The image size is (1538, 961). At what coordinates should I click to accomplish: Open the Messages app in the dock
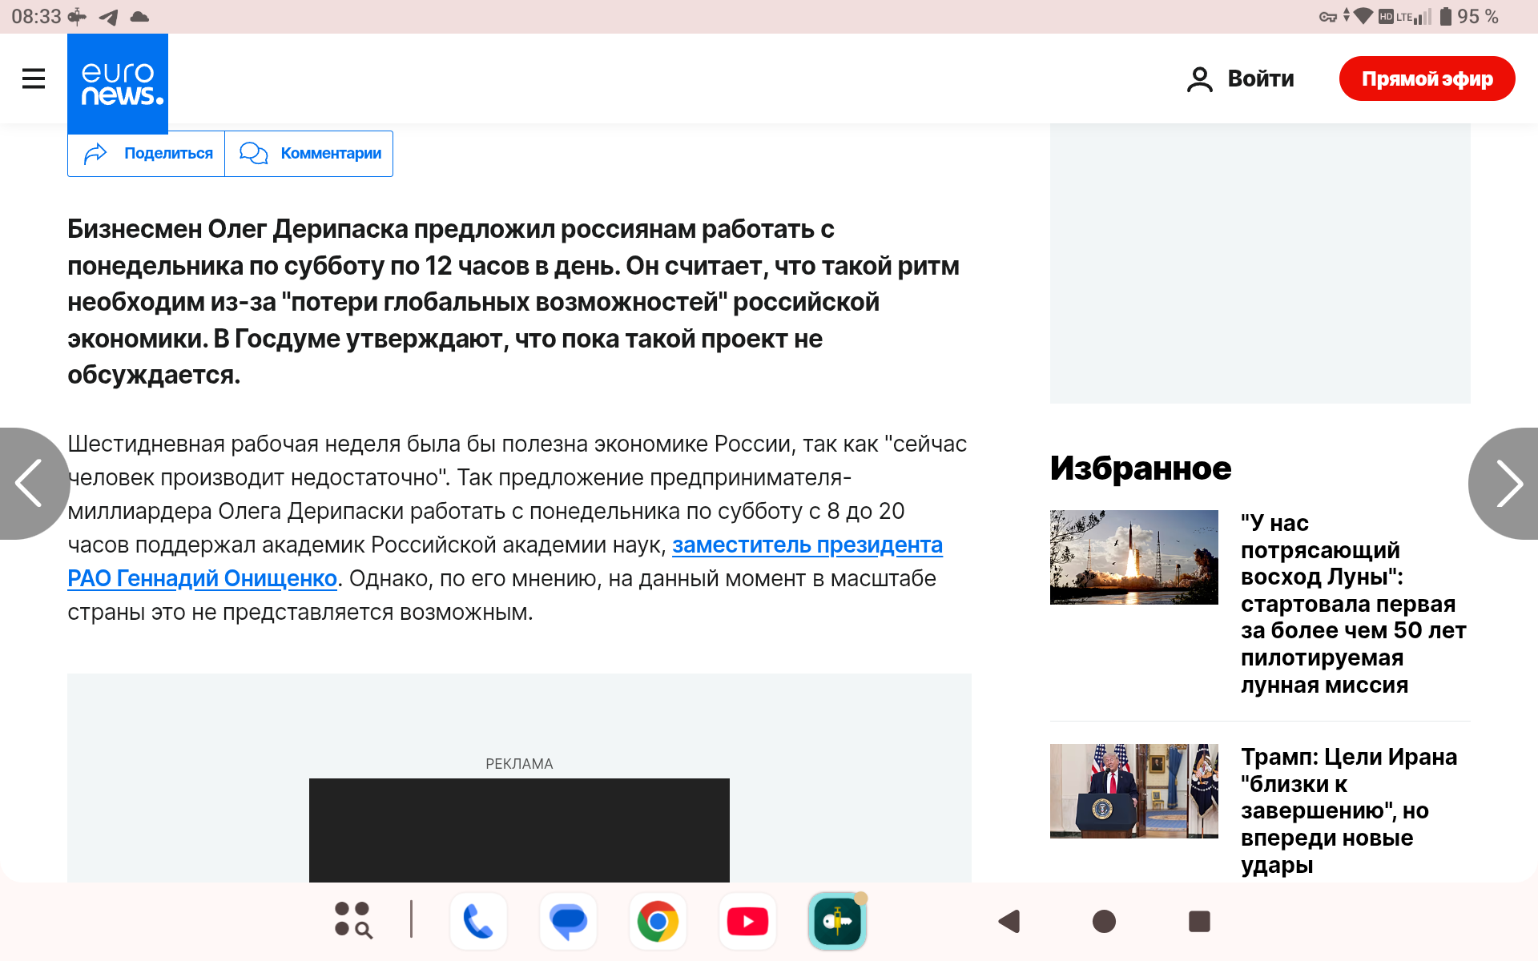[568, 921]
